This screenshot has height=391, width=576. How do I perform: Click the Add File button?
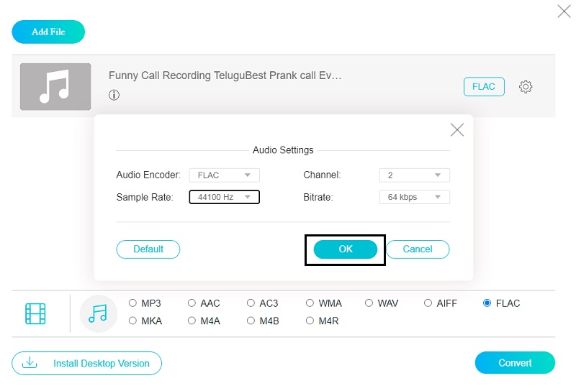48,32
